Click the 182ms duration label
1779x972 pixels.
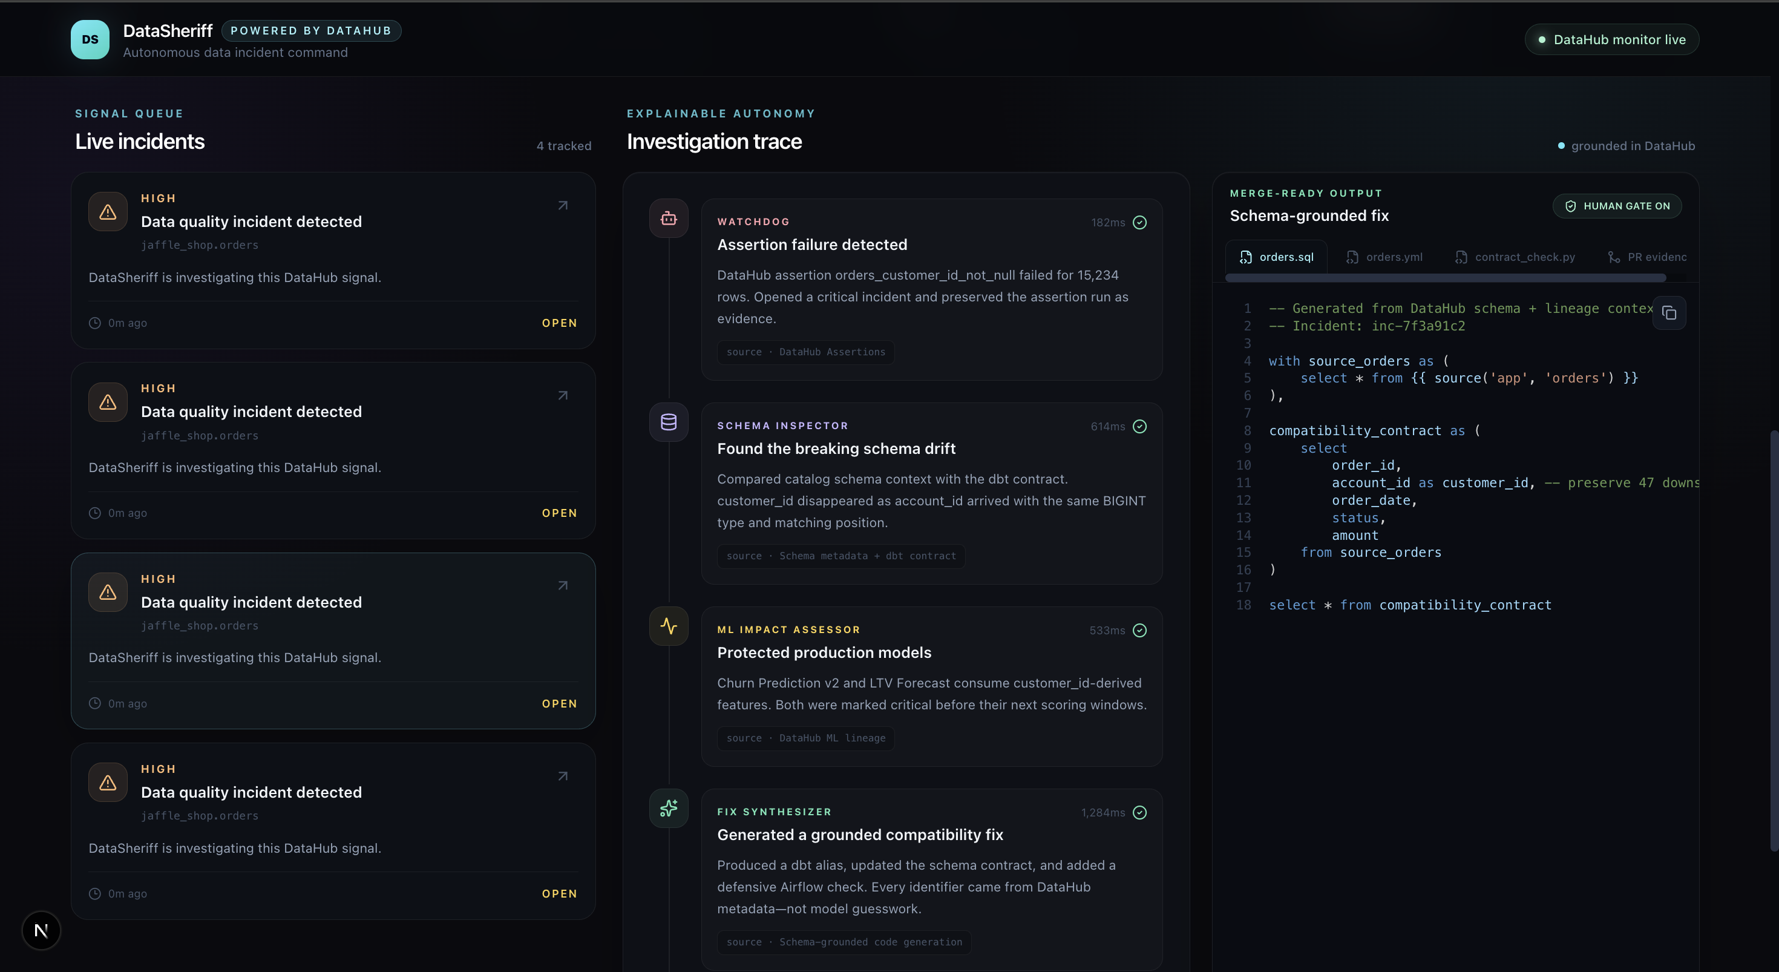pyautogui.click(x=1108, y=223)
